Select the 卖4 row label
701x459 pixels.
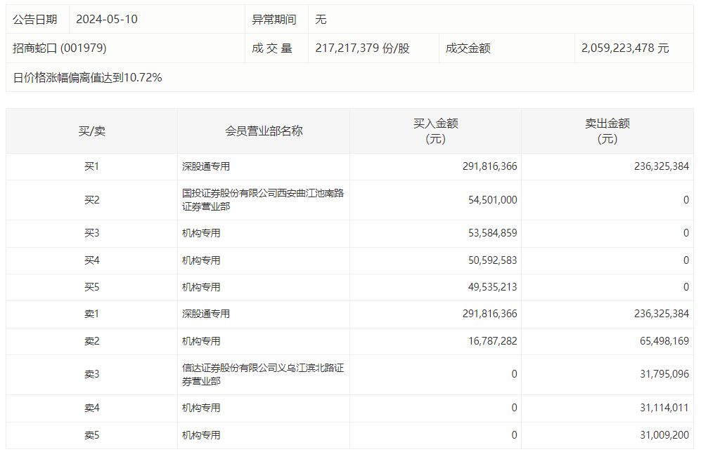[91, 408]
